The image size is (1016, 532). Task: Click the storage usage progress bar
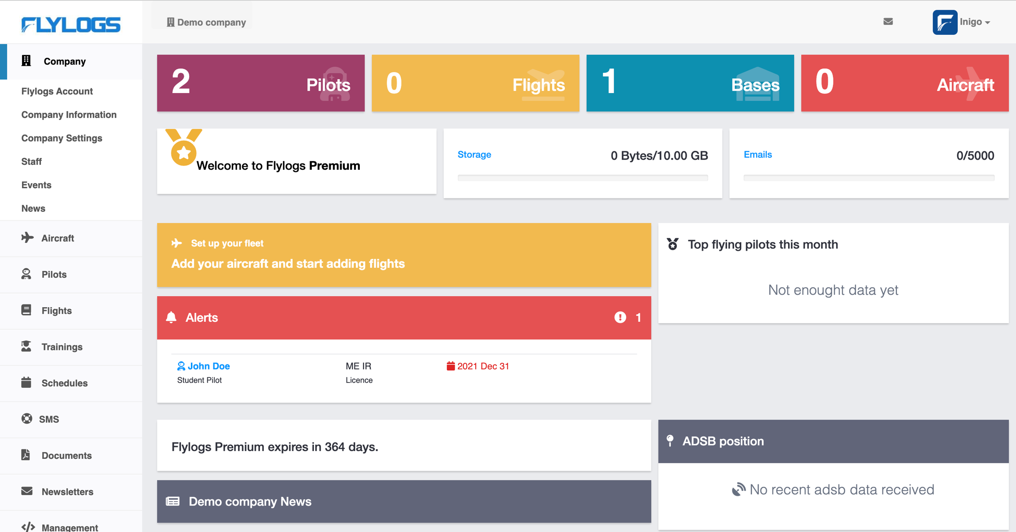pyautogui.click(x=583, y=178)
